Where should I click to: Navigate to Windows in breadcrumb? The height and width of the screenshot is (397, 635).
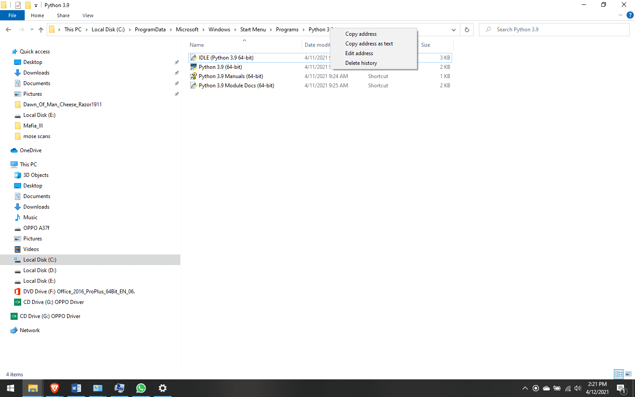click(219, 30)
